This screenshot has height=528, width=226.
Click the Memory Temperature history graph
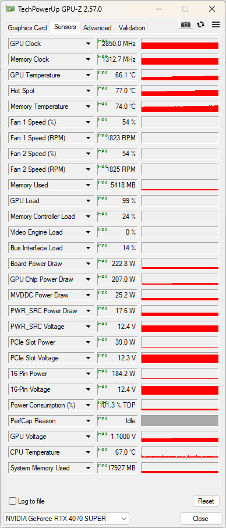point(179,107)
